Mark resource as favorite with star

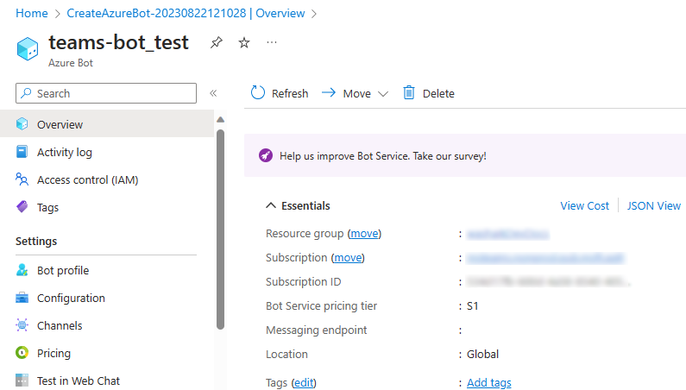tap(244, 43)
